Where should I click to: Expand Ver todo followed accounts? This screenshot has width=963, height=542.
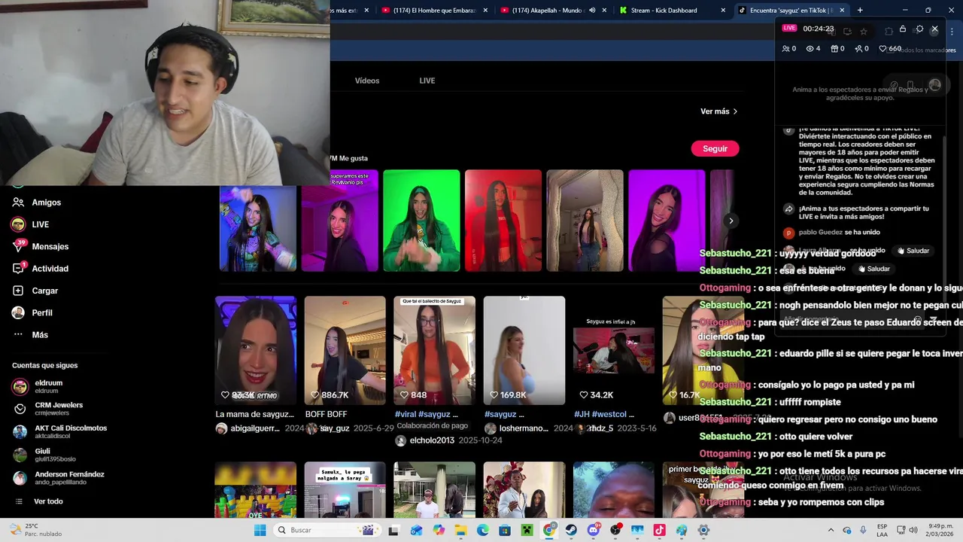(x=39, y=501)
